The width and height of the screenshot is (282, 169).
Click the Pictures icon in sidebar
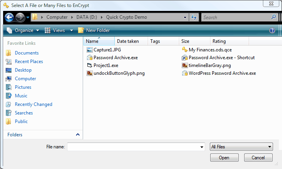tap(9, 87)
